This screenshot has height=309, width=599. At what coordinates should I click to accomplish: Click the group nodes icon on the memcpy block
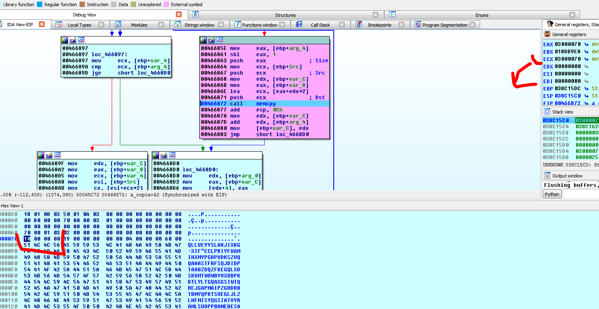(220, 40)
